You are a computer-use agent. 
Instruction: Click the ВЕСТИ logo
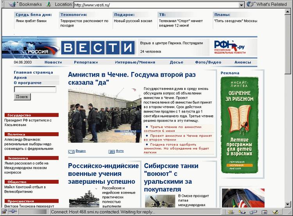tap(98, 47)
